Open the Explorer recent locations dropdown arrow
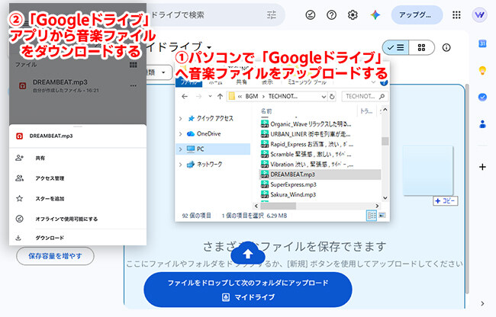496x317 pixels. (x=210, y=96)
